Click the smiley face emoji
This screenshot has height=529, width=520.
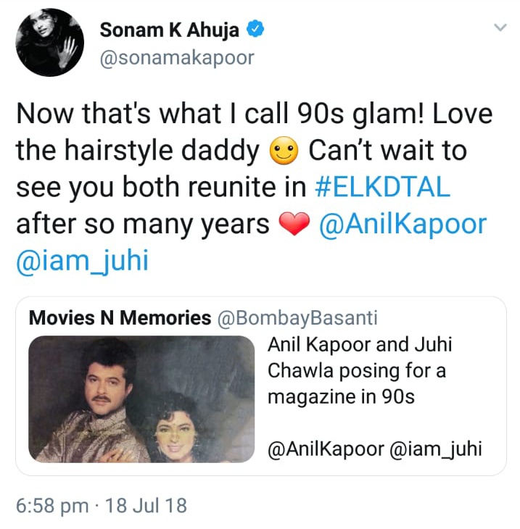click(x=284, y=151)
